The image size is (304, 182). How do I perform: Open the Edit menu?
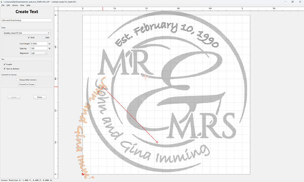click(x=8, y=5)
